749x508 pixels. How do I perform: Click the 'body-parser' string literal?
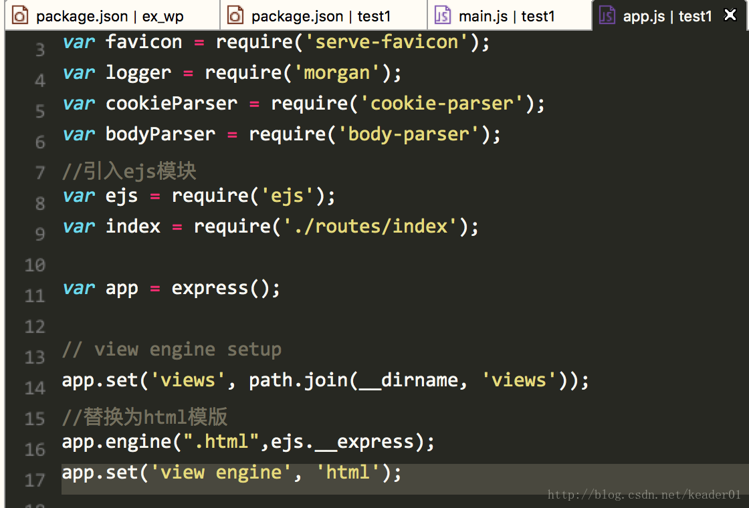click(x=409, y=134)
